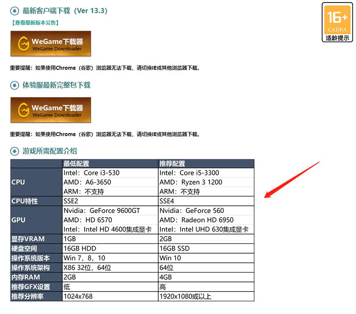The width and height of the screenshot is (356, 314).
Task: Click the 16GB SSD cell
Action: 206,248
